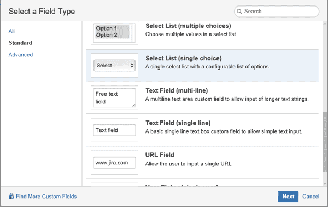
Task: Click the www.jira.com preview thumbnail
Action: click(114, 163)
